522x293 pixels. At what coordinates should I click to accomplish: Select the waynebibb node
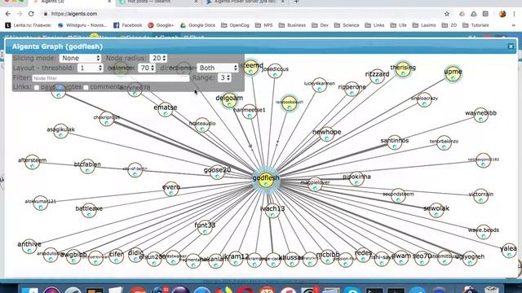480,116
